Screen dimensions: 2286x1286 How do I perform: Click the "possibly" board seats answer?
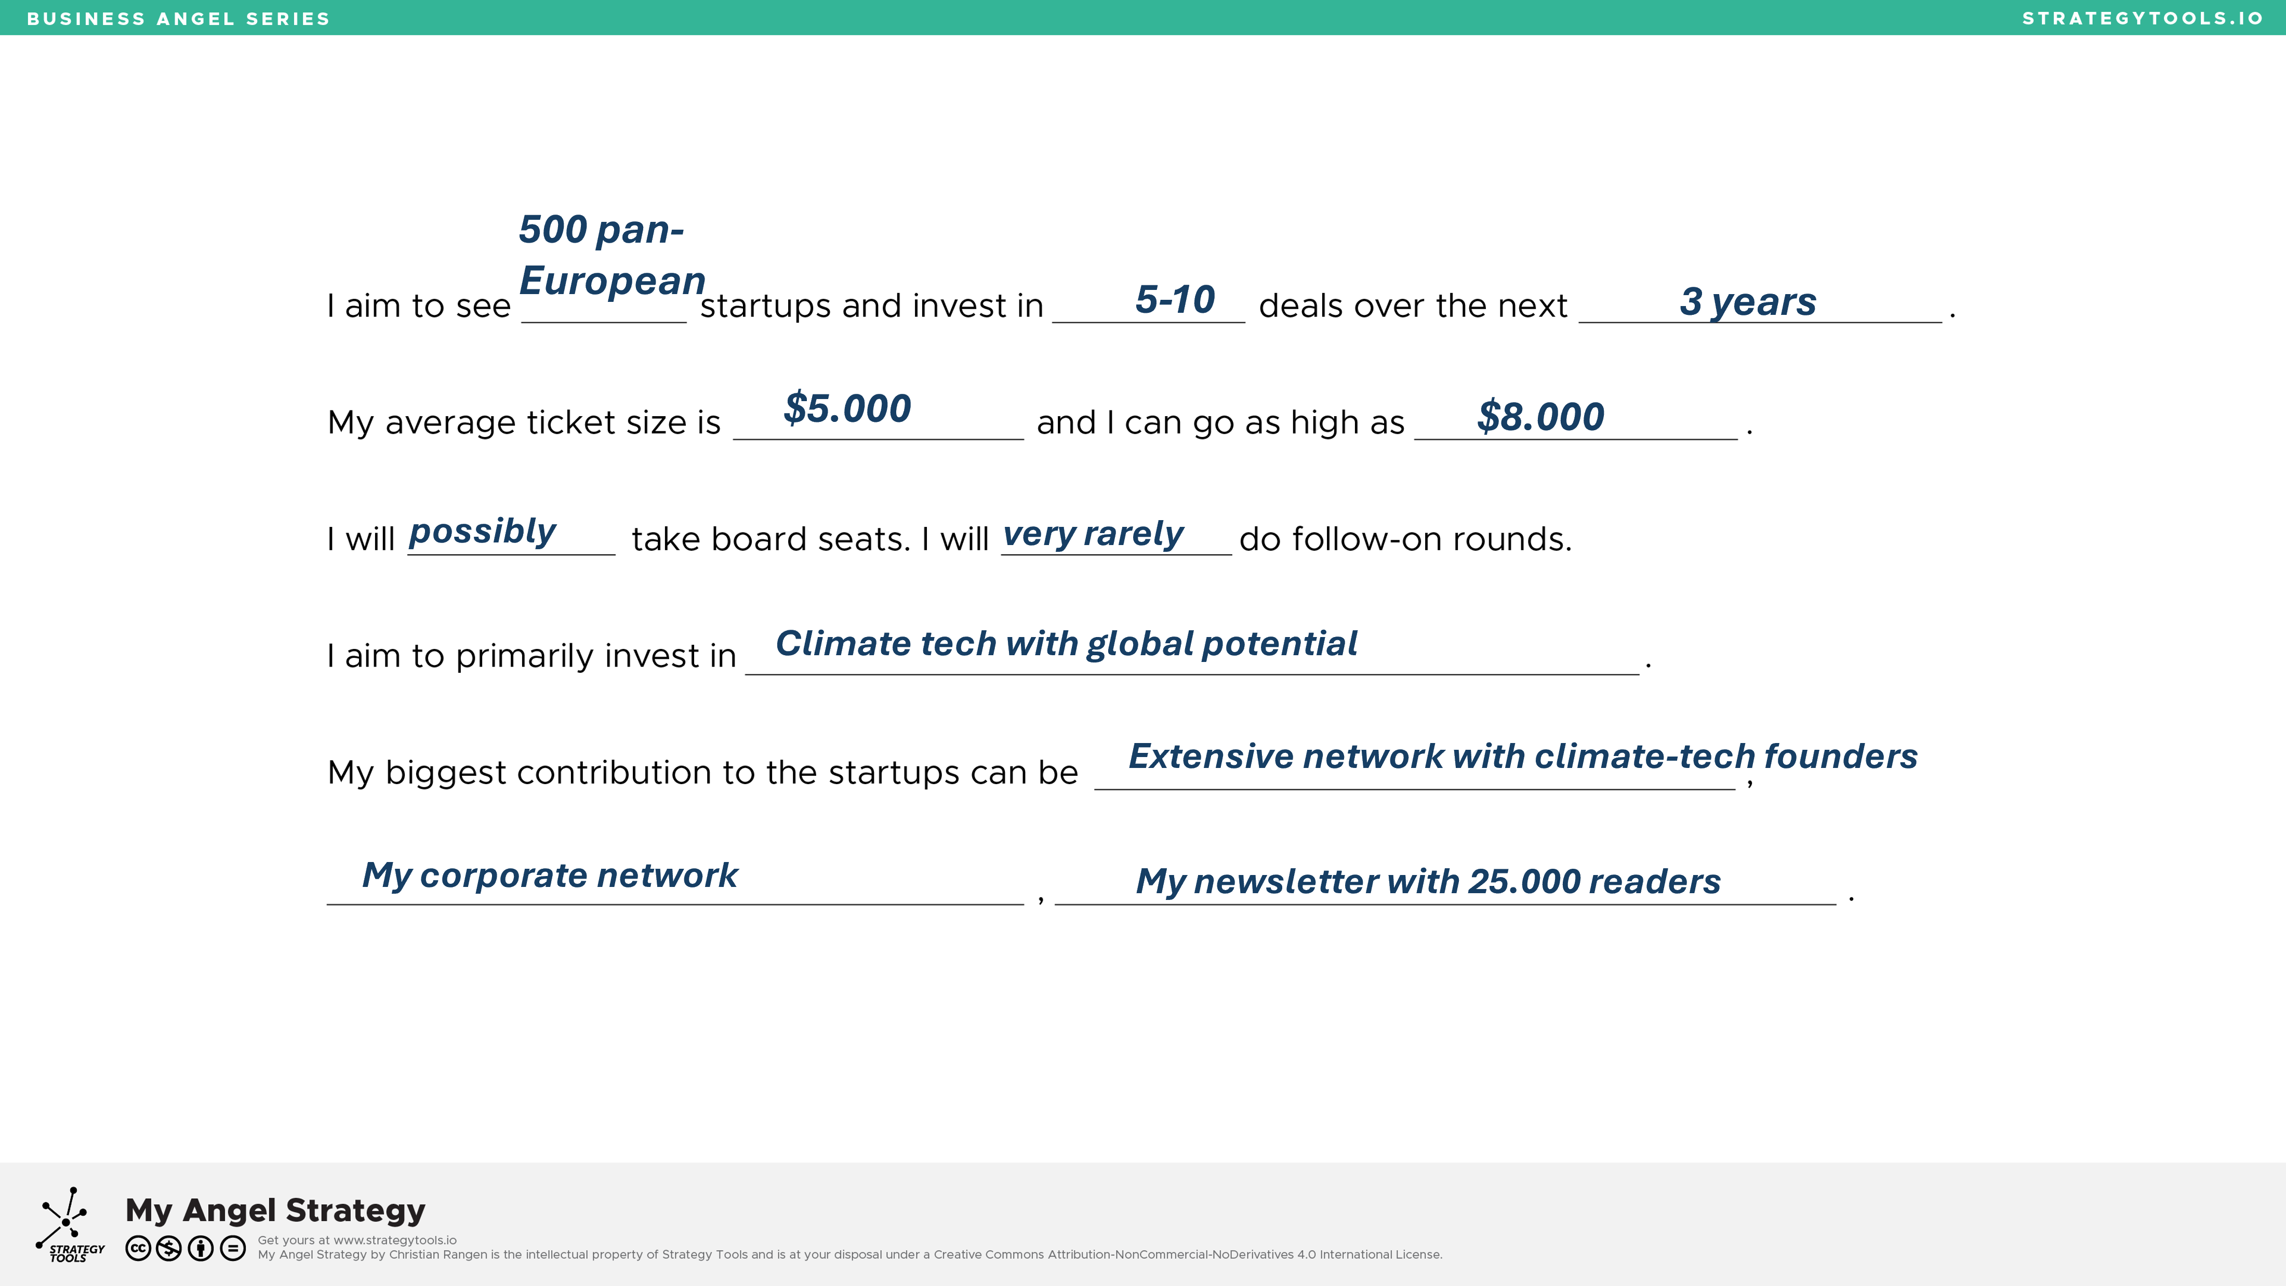[x=482, y=531]
